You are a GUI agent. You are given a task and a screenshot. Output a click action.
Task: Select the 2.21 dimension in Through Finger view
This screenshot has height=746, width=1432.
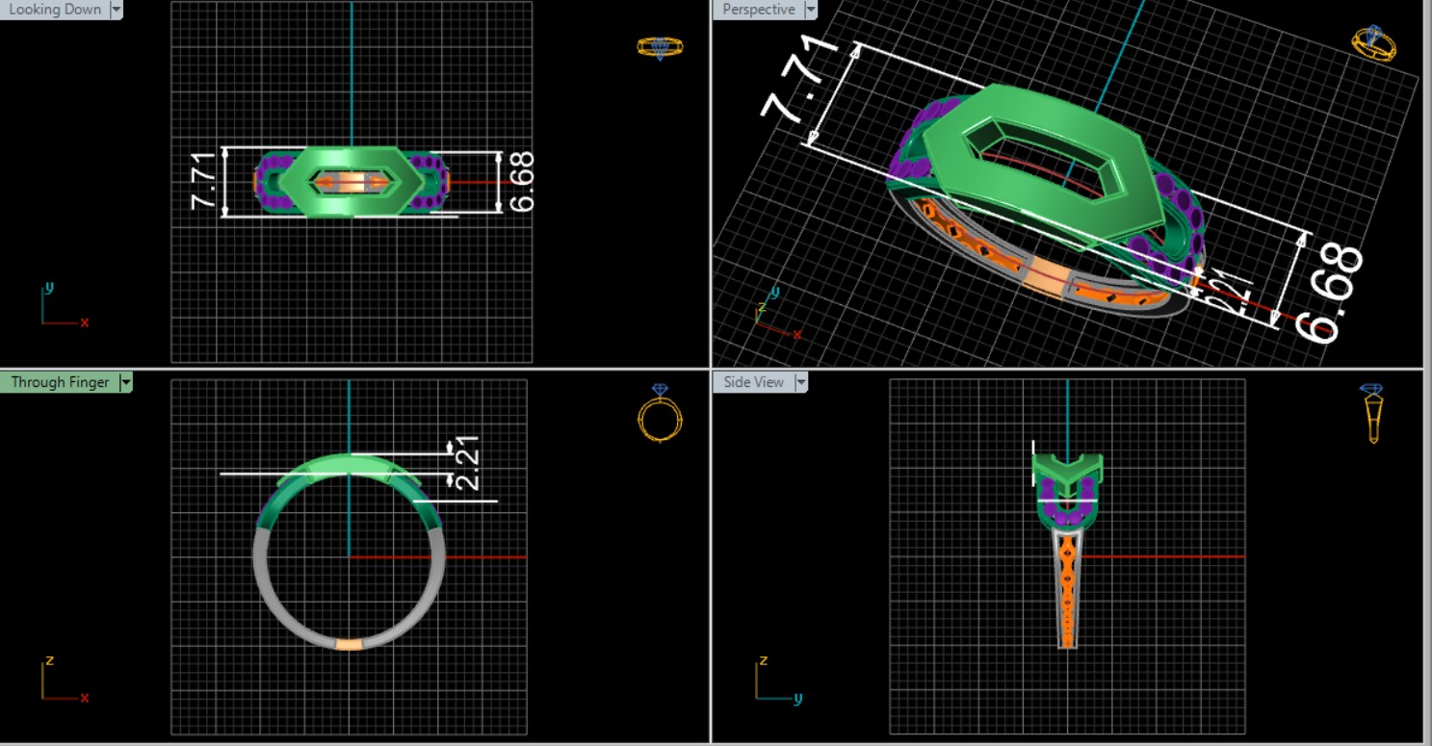click(x=468, y=463)
